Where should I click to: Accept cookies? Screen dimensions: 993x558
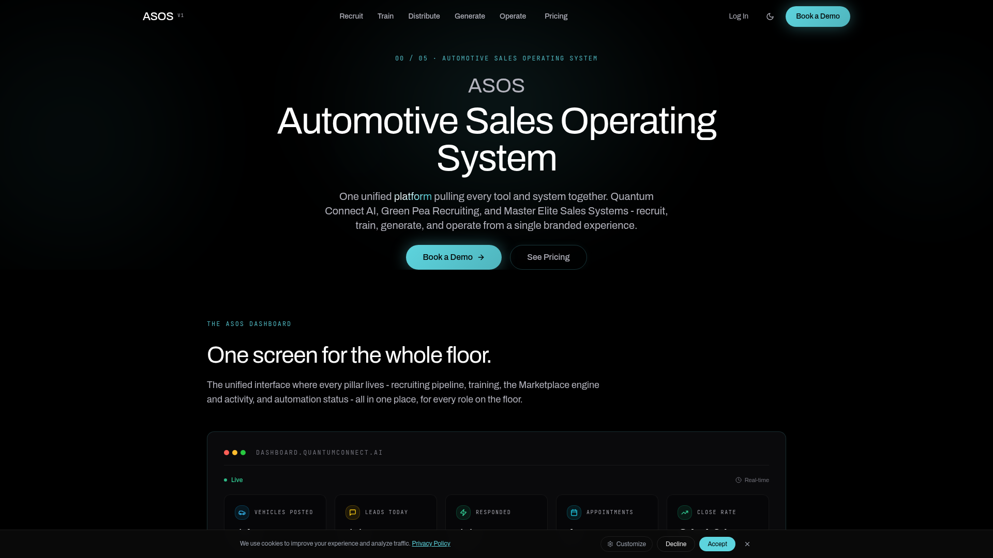pos(717,544)
